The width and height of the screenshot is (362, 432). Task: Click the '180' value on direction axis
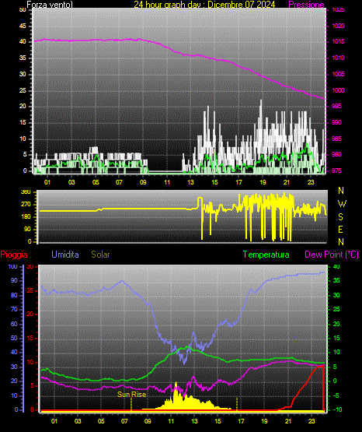(x=26, y=217)
